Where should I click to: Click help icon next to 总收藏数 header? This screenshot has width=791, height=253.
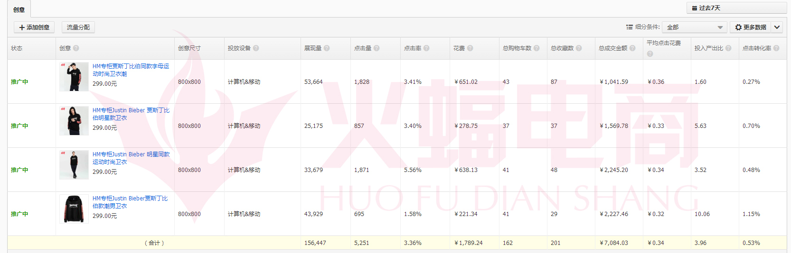[579, 48]
